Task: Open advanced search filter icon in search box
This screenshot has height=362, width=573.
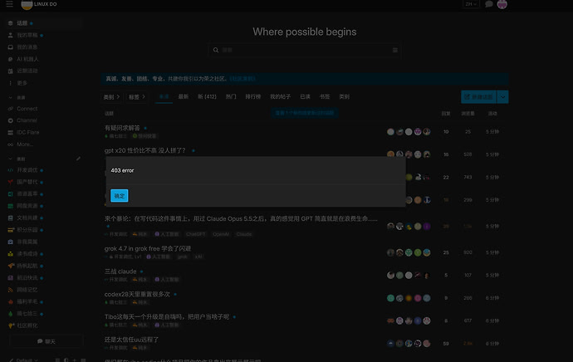Action: tap(395, 50)
